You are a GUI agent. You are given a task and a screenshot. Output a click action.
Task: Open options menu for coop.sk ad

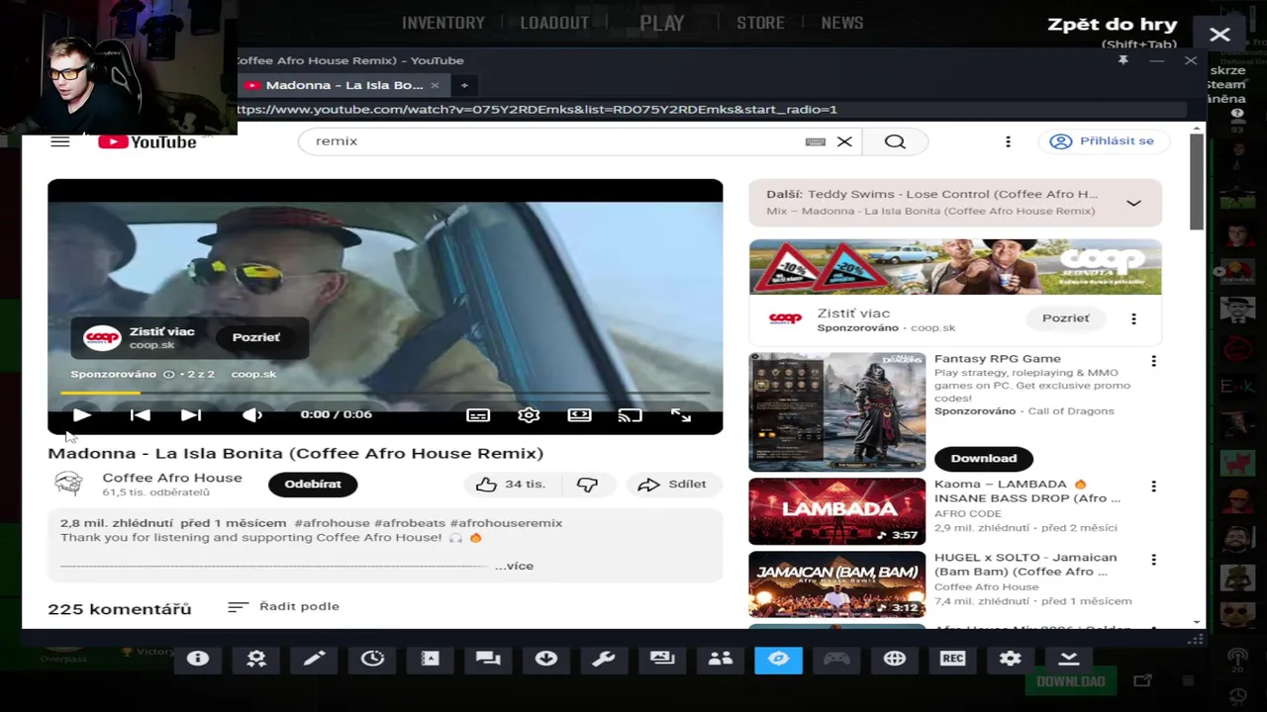coord(1133,318)
